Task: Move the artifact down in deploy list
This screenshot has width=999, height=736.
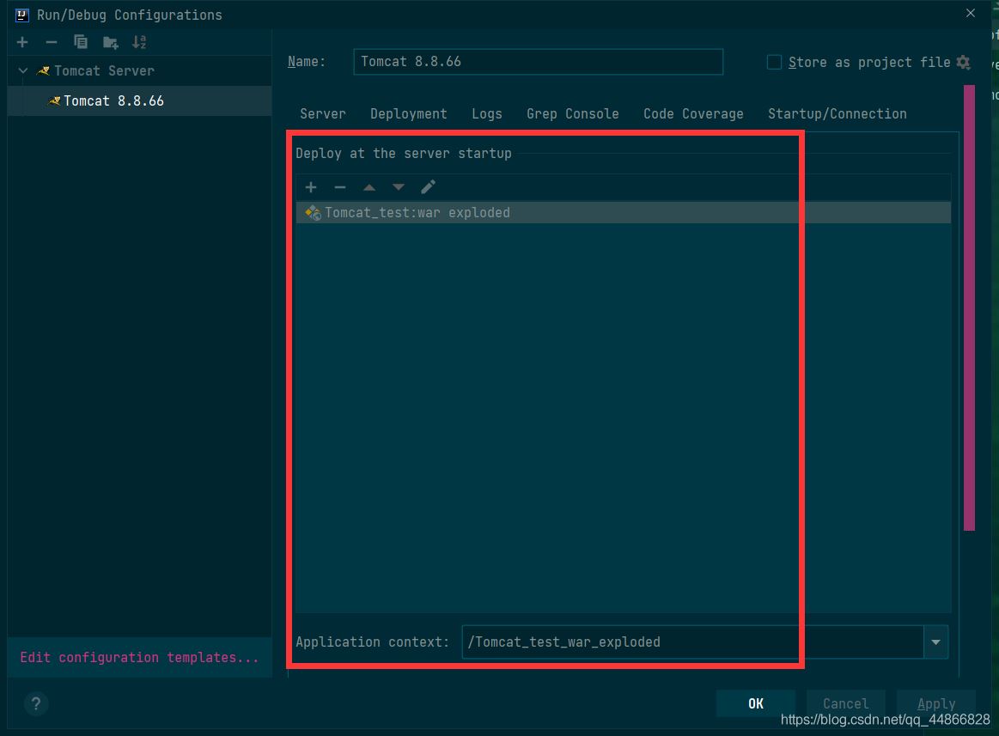Action: click(x=399, y=186)
